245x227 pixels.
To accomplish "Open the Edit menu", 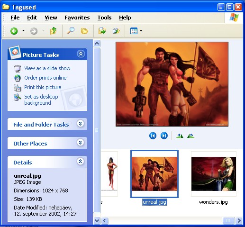I will pos(32,18).
